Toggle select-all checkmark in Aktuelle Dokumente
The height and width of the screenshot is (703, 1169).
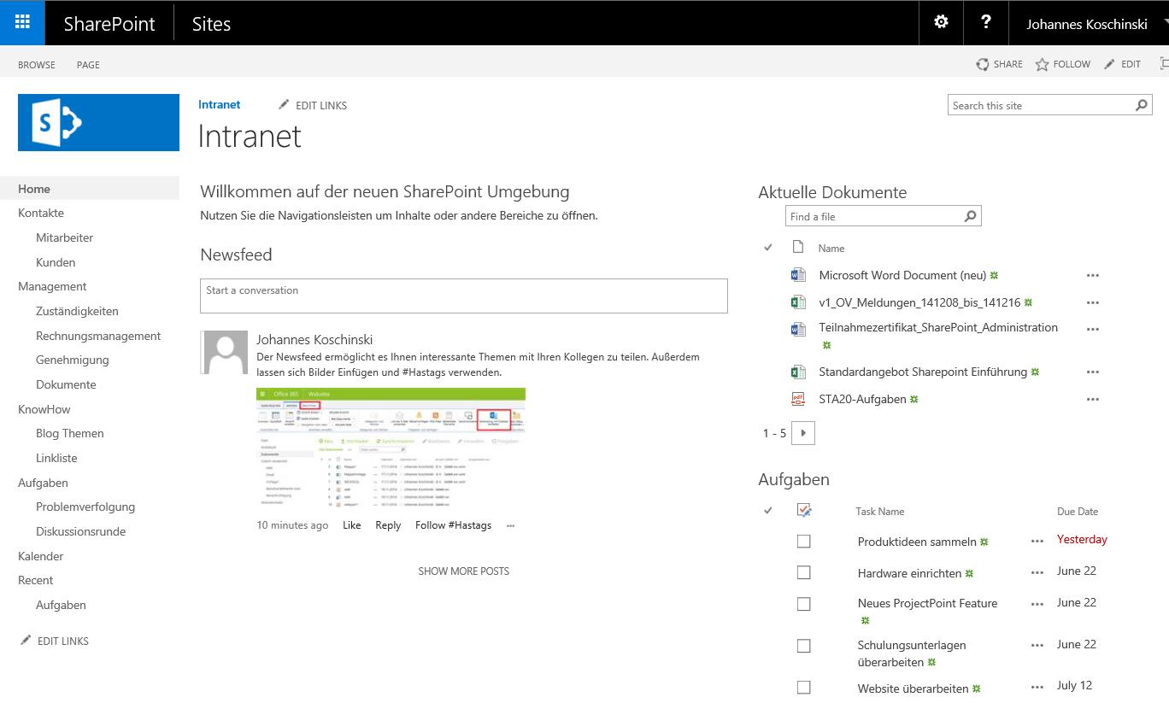click(768, 248)
